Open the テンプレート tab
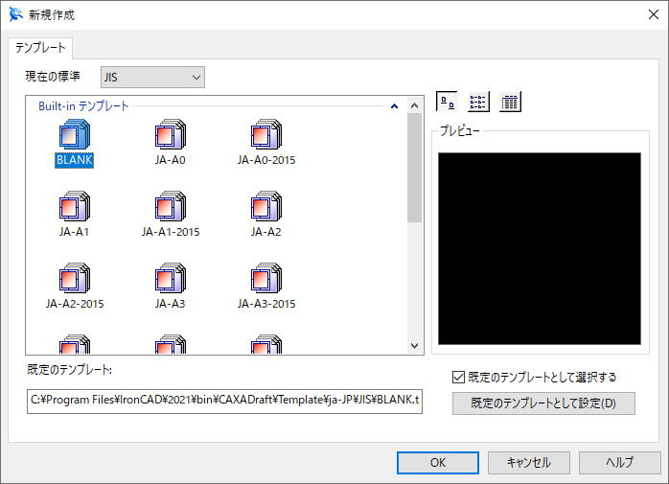Image resolution: width=669 pixels, height=484 pixels. point(40,47)
